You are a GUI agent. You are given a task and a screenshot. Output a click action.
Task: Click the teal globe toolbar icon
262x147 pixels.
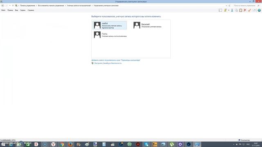click(x=259, y=10)
